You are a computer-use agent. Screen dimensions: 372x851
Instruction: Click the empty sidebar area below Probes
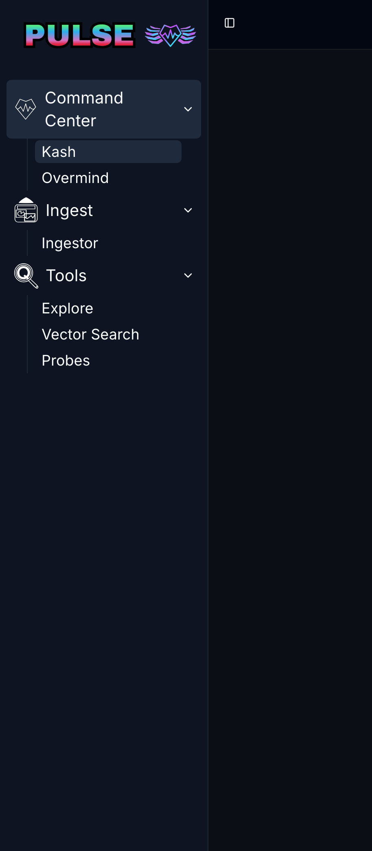[104, 571]
